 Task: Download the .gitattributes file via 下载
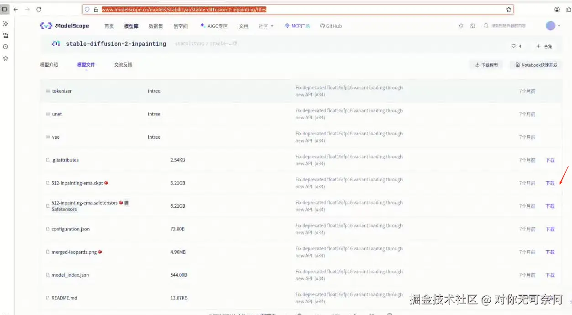click(x=550, y=160)
